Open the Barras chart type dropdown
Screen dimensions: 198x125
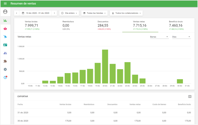pos(159,37)
